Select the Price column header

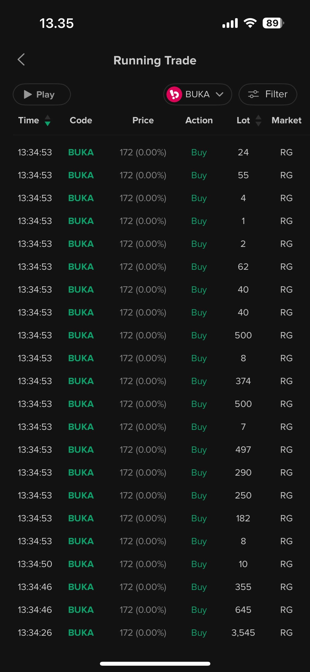click(143, 120)
